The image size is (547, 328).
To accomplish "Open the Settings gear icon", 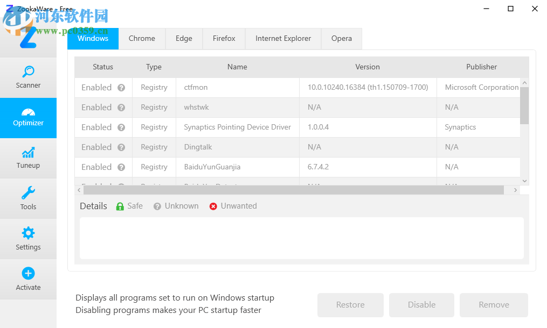I will tap(28, 233).
